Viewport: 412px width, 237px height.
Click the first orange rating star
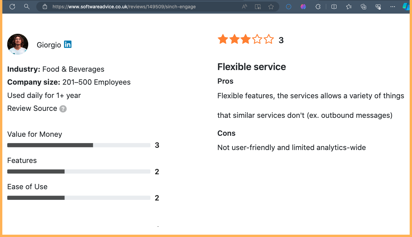(x=223, y=39)
